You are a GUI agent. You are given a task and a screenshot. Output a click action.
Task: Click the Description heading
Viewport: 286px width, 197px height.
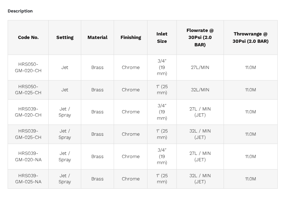pyautogui.click(x=20, y=11)
